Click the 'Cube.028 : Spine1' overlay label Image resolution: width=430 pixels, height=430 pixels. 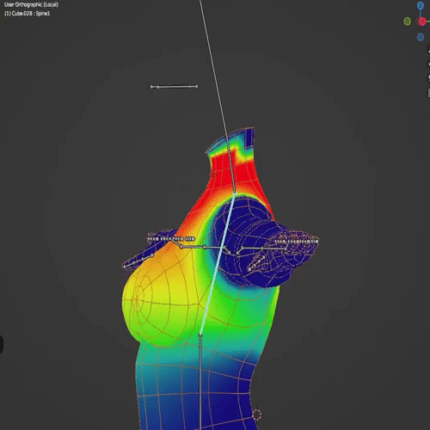pyautogui.click(x=31, y=14)
